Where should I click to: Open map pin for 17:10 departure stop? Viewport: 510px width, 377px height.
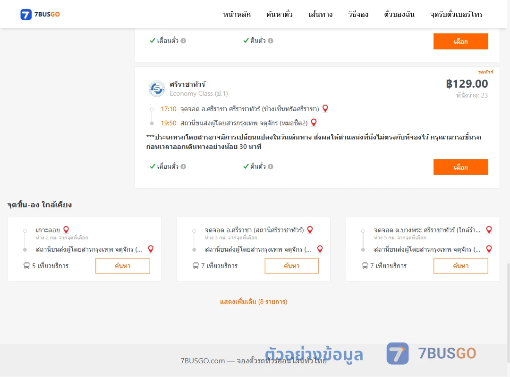(325, 108)
